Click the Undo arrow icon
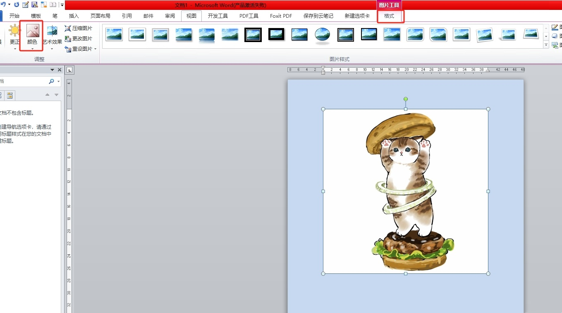562x313 pixels. 2,5
